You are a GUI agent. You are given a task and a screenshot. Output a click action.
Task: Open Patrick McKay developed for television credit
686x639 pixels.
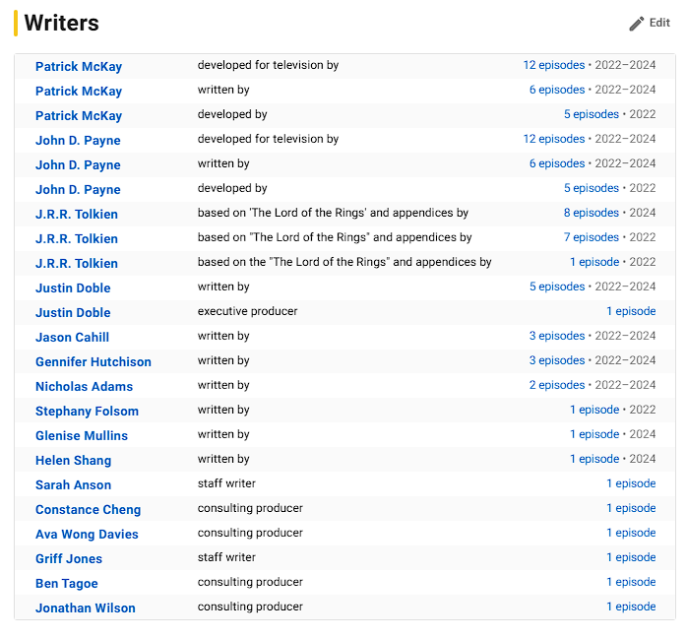(x=79, y=67)
